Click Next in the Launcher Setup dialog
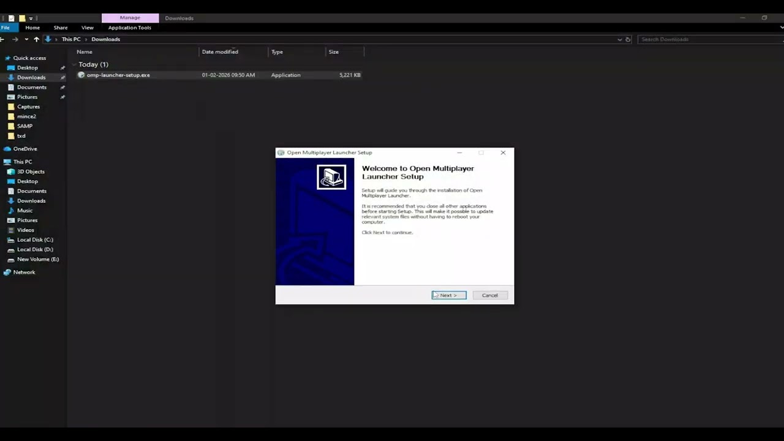 coord(449,295)
